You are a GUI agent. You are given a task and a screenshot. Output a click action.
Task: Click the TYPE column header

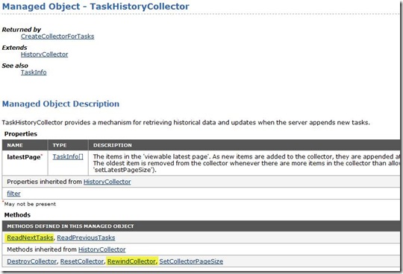60,145
